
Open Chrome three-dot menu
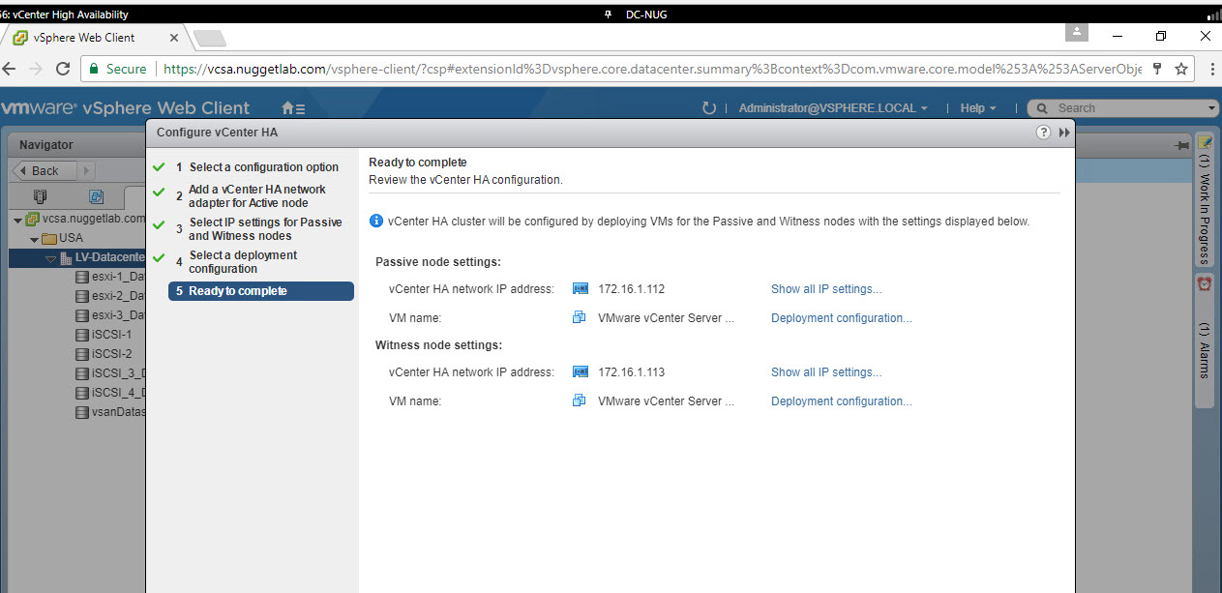pyautogui.click(x=1211, y=69)
